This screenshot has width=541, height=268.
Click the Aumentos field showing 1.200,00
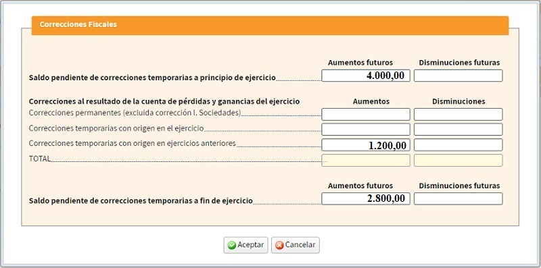366,145
